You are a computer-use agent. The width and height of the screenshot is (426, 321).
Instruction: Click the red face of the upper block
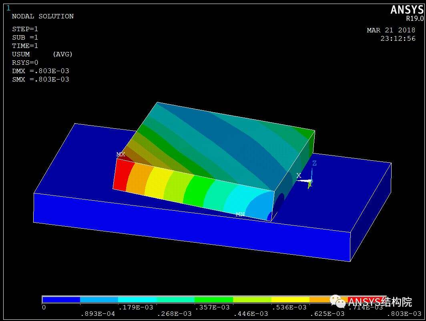tap(121, 175)
